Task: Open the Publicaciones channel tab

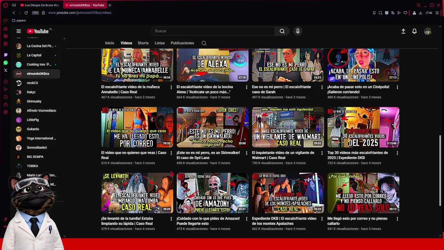Action: [x=182, y=43]
